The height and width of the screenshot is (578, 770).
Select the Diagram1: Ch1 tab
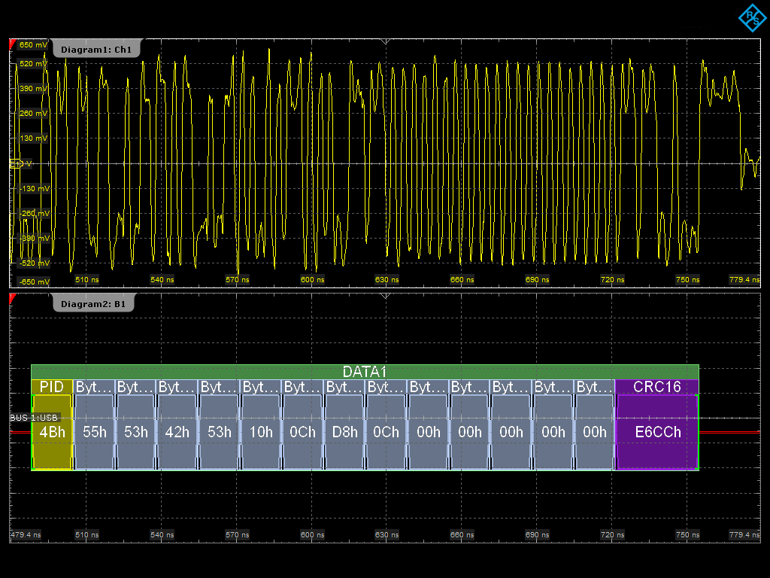[x=96, y=50]
